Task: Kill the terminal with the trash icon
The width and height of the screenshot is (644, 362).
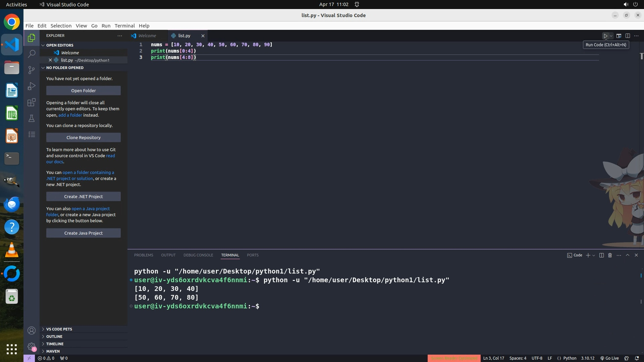Action: click(610, 255)
